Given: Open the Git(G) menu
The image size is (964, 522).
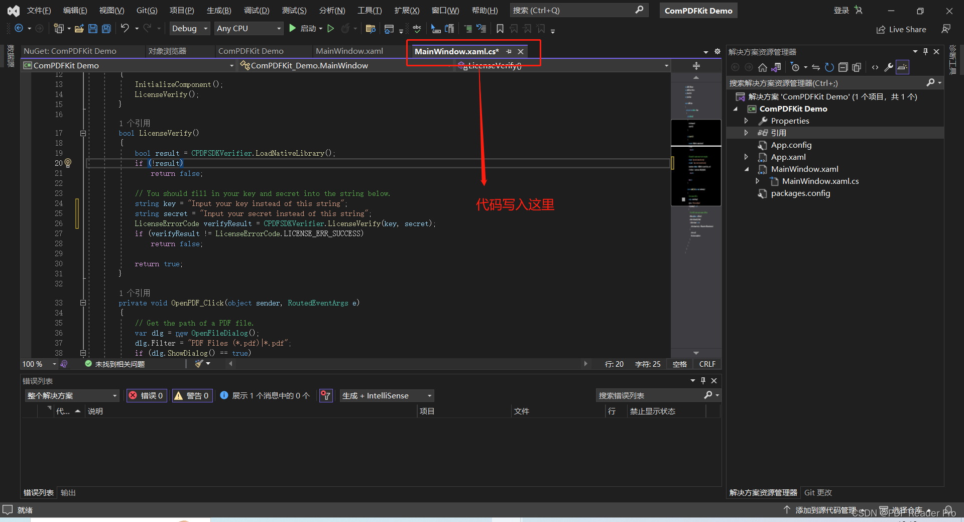Looking at the screenshot, I should 147,11.
